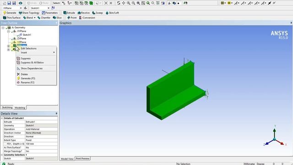Click the Direction Vector None (Normal) field

coord(41,133)
